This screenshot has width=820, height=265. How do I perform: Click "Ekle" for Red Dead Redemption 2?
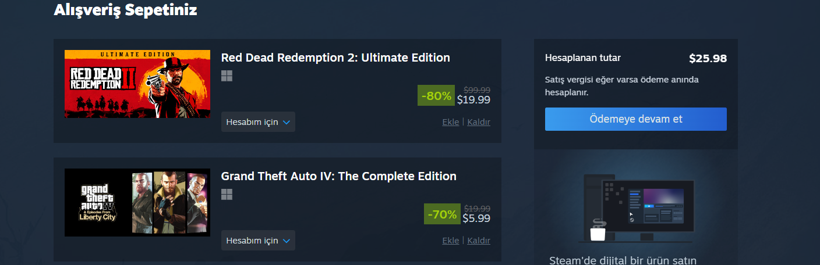[451, 122]
